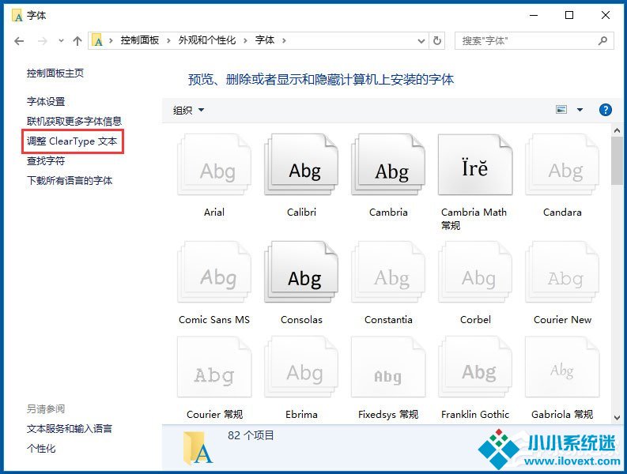This screenshot has width=627, height=474.
Task: Expand the view options dropdown arrow
Action: coord(580,110)
